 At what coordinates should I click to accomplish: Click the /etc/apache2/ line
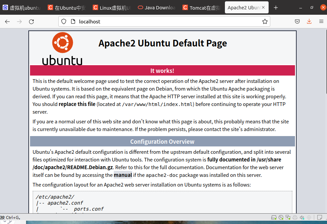[55, 197]
